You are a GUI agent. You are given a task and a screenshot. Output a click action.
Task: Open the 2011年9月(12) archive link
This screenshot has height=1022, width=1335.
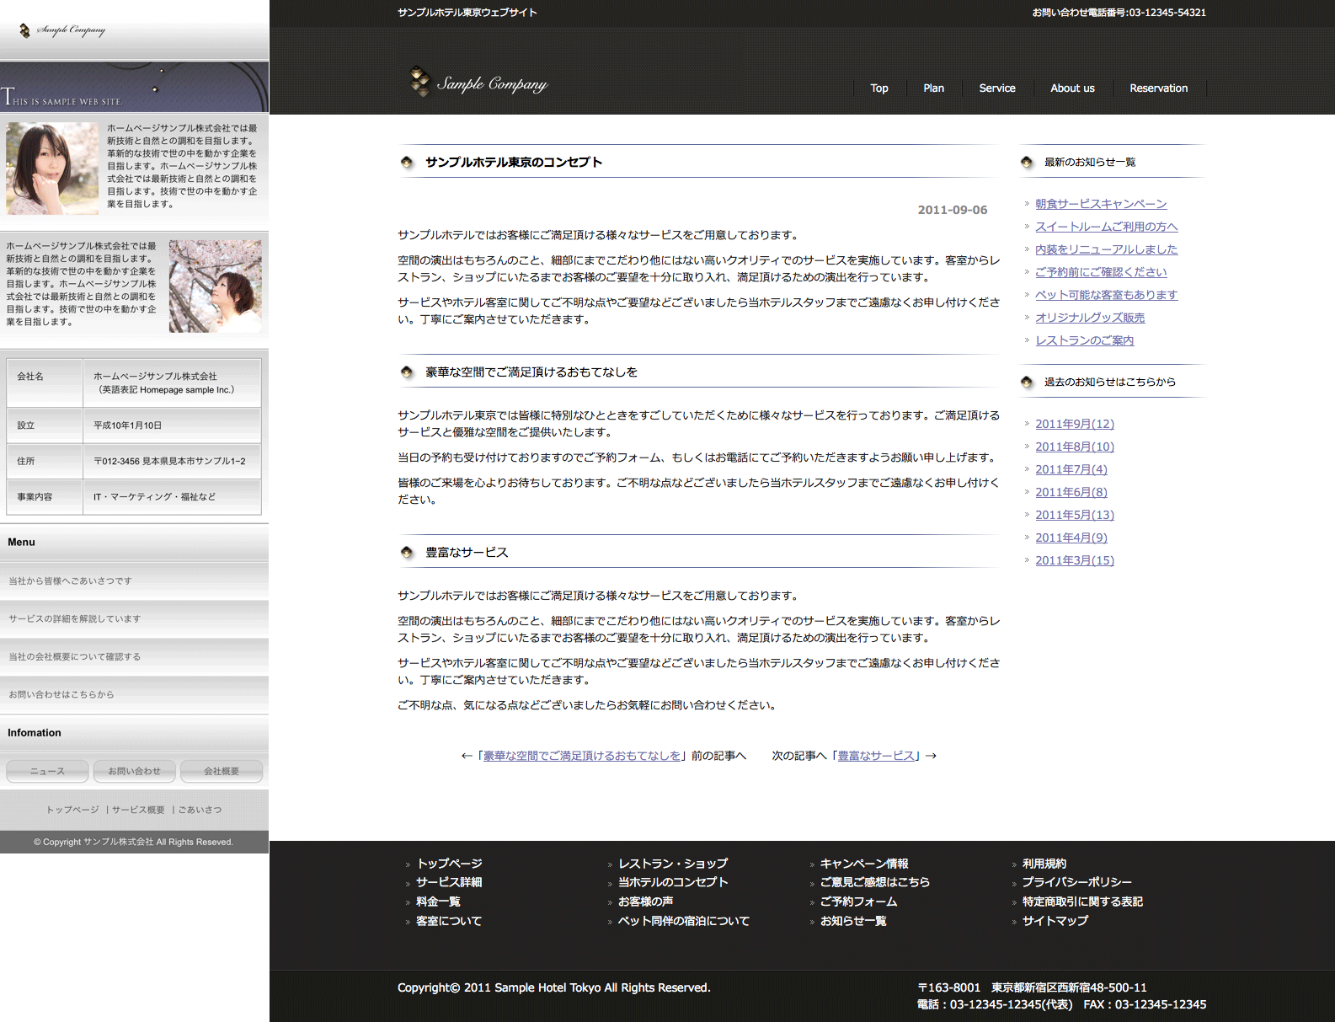point(1074,424)
